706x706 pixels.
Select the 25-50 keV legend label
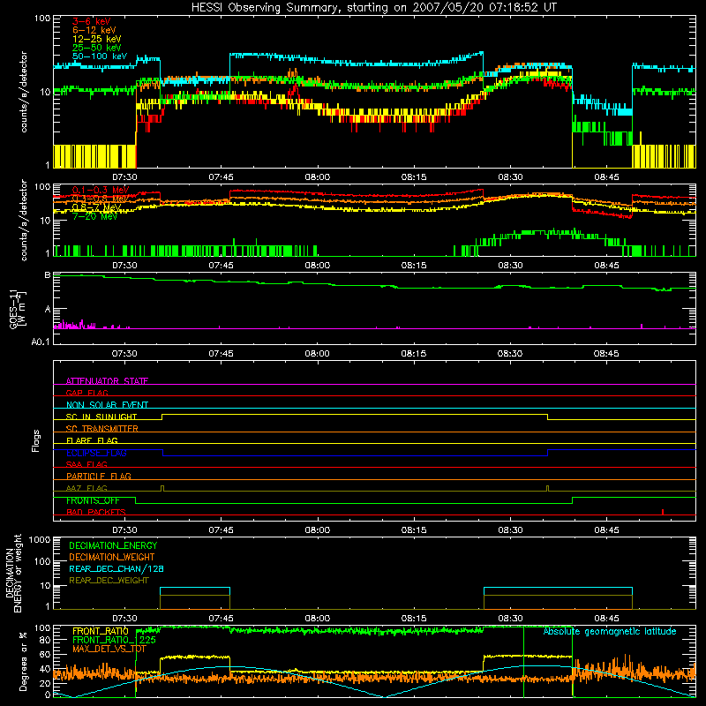click(96, 48)
